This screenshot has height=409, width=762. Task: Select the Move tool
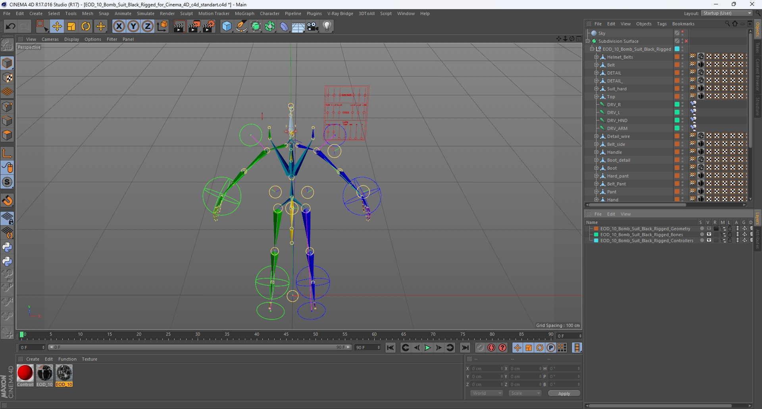57,27
